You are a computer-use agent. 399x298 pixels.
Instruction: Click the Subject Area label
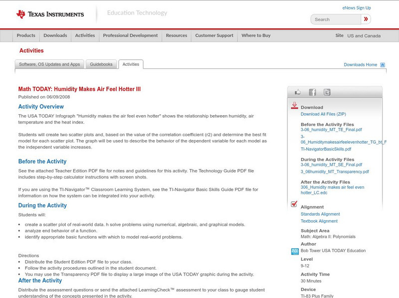click(315, 231)
